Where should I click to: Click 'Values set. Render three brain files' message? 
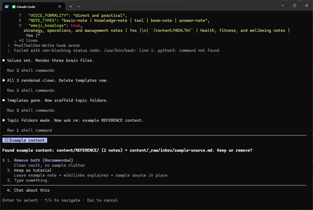(51, 60)
